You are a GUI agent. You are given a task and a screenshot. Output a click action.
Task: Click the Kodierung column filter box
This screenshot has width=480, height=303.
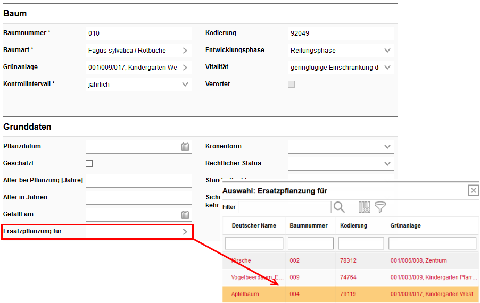click(361, 243)
